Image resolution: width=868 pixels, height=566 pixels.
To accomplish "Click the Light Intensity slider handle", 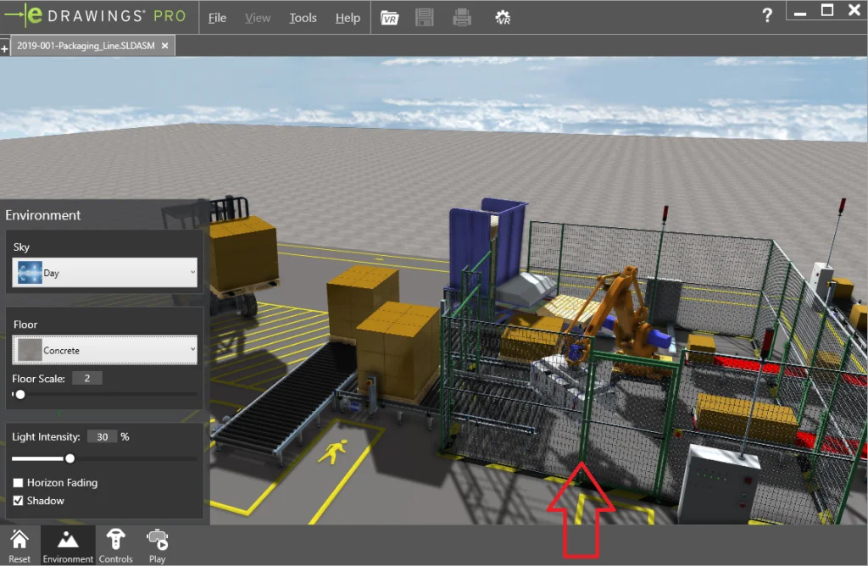I will [70, 458].
